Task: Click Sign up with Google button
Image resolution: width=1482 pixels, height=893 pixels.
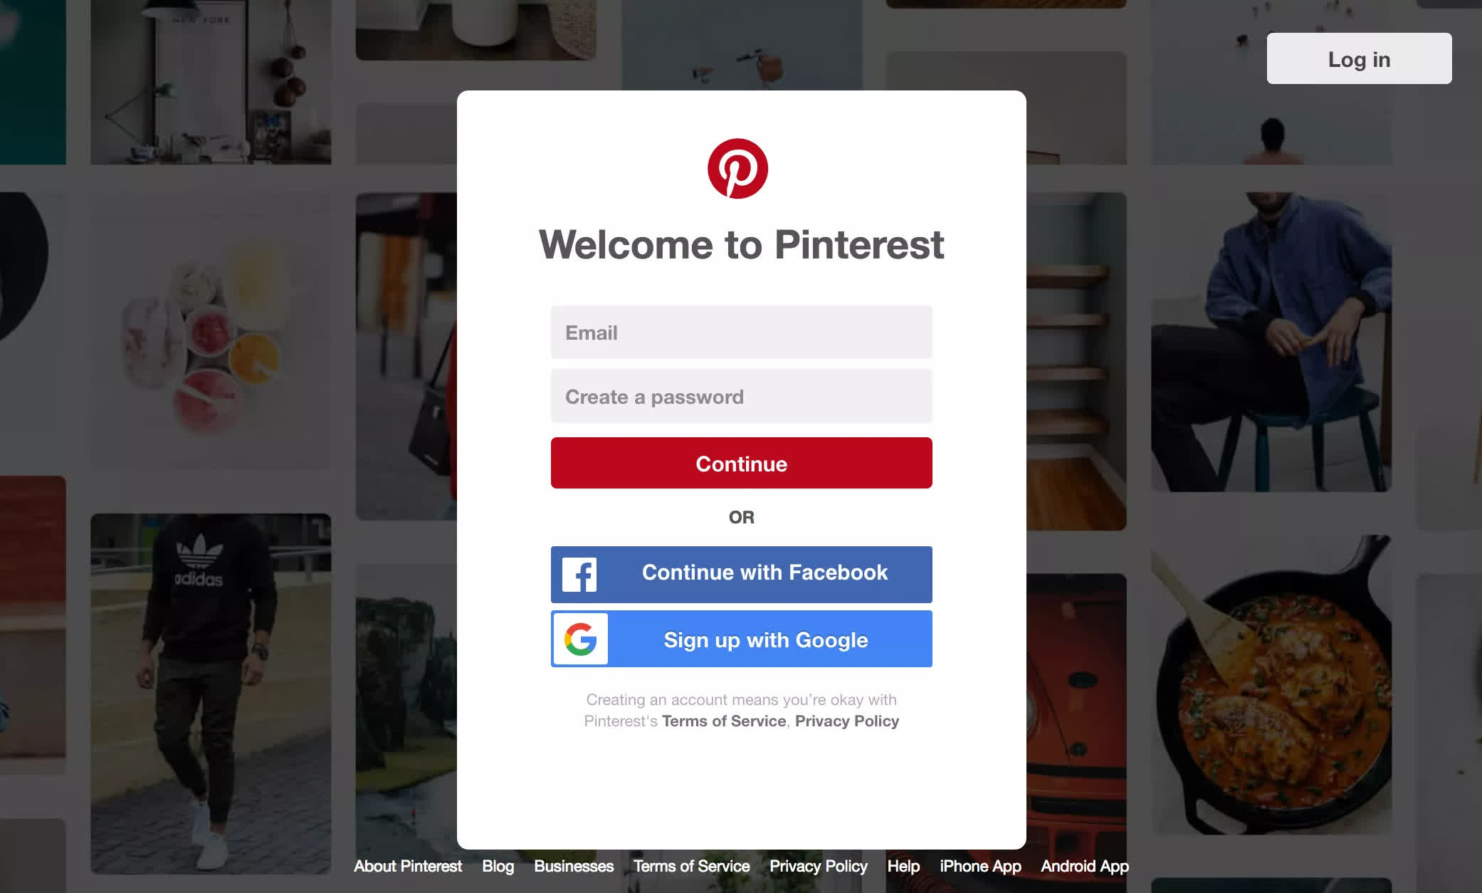Action: coord(741,639)
